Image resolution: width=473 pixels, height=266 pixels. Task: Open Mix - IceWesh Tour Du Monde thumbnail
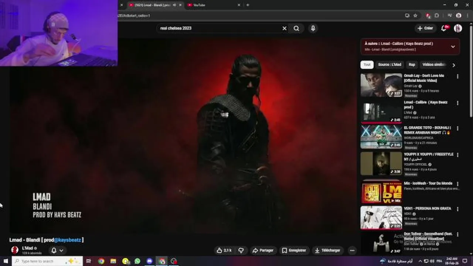(381, 192)
